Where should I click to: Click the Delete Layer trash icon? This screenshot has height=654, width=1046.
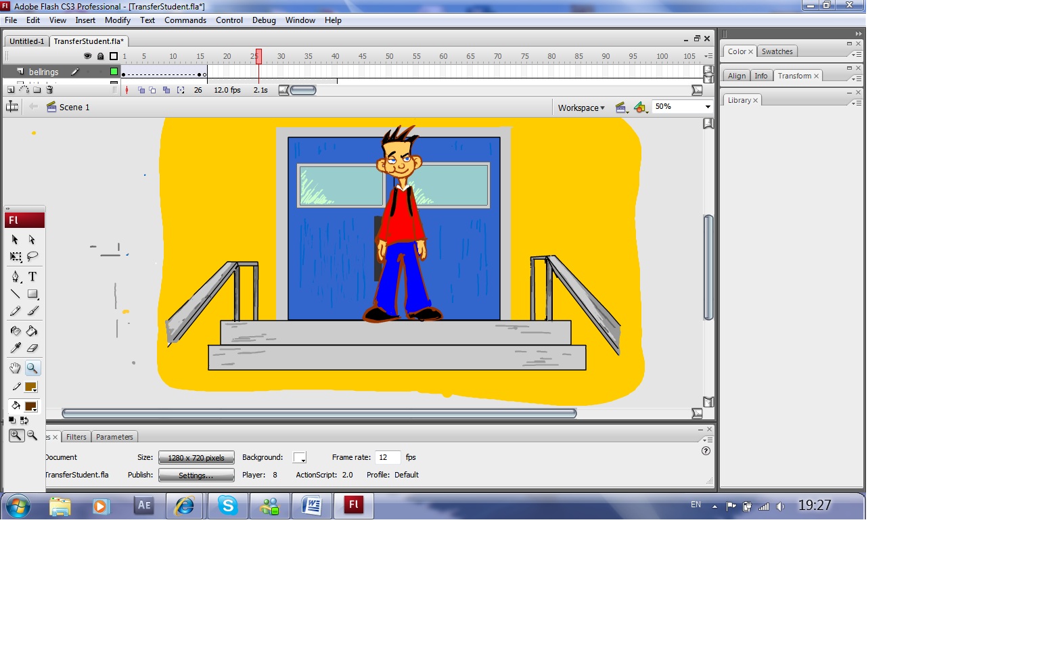tap(49, 89)
